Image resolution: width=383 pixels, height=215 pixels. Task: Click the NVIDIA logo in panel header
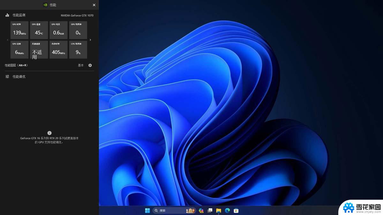(x=45, y=5)
